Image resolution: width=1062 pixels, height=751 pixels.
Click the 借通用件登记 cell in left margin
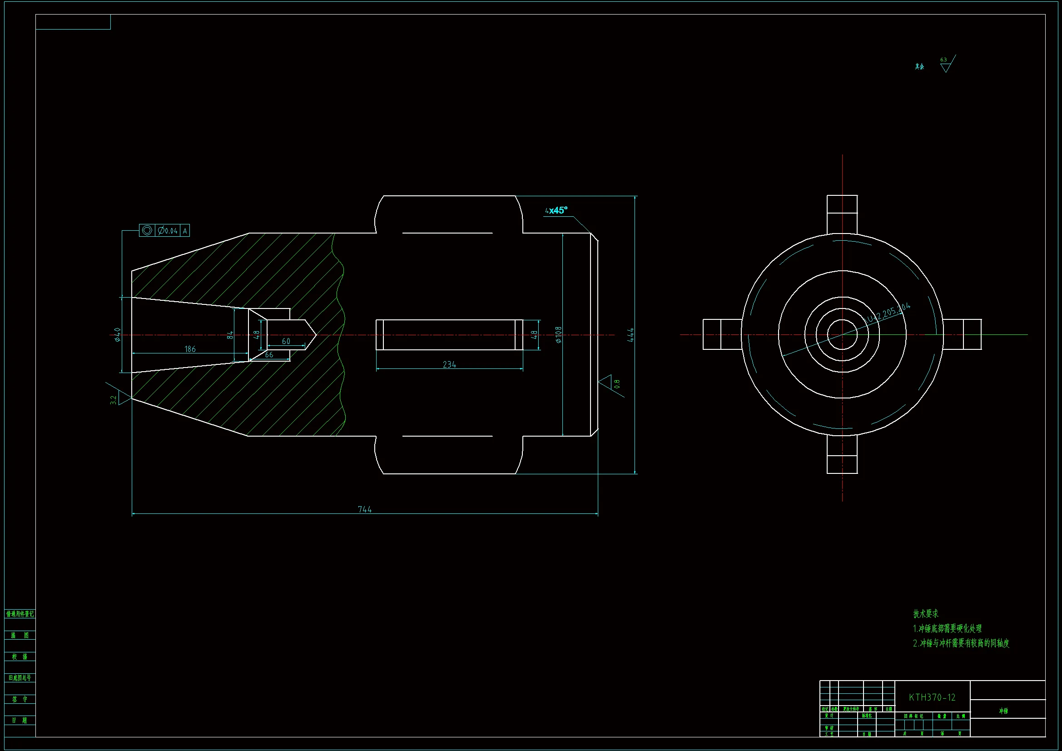click(20, 614)
